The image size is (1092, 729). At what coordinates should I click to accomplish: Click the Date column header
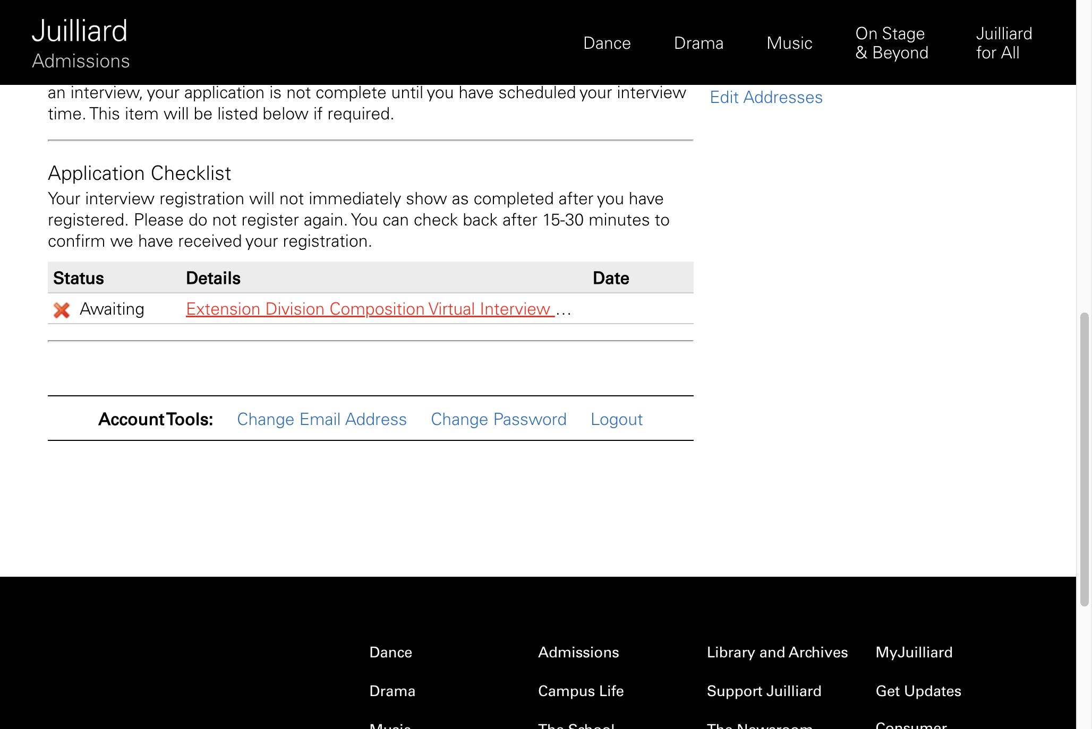[x=611, y=278]
